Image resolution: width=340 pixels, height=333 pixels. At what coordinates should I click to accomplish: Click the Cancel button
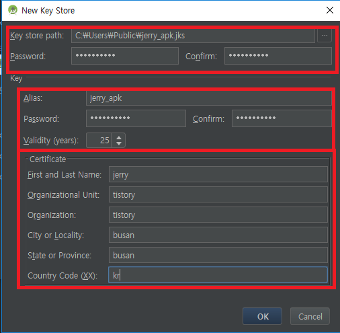[310, 316]
